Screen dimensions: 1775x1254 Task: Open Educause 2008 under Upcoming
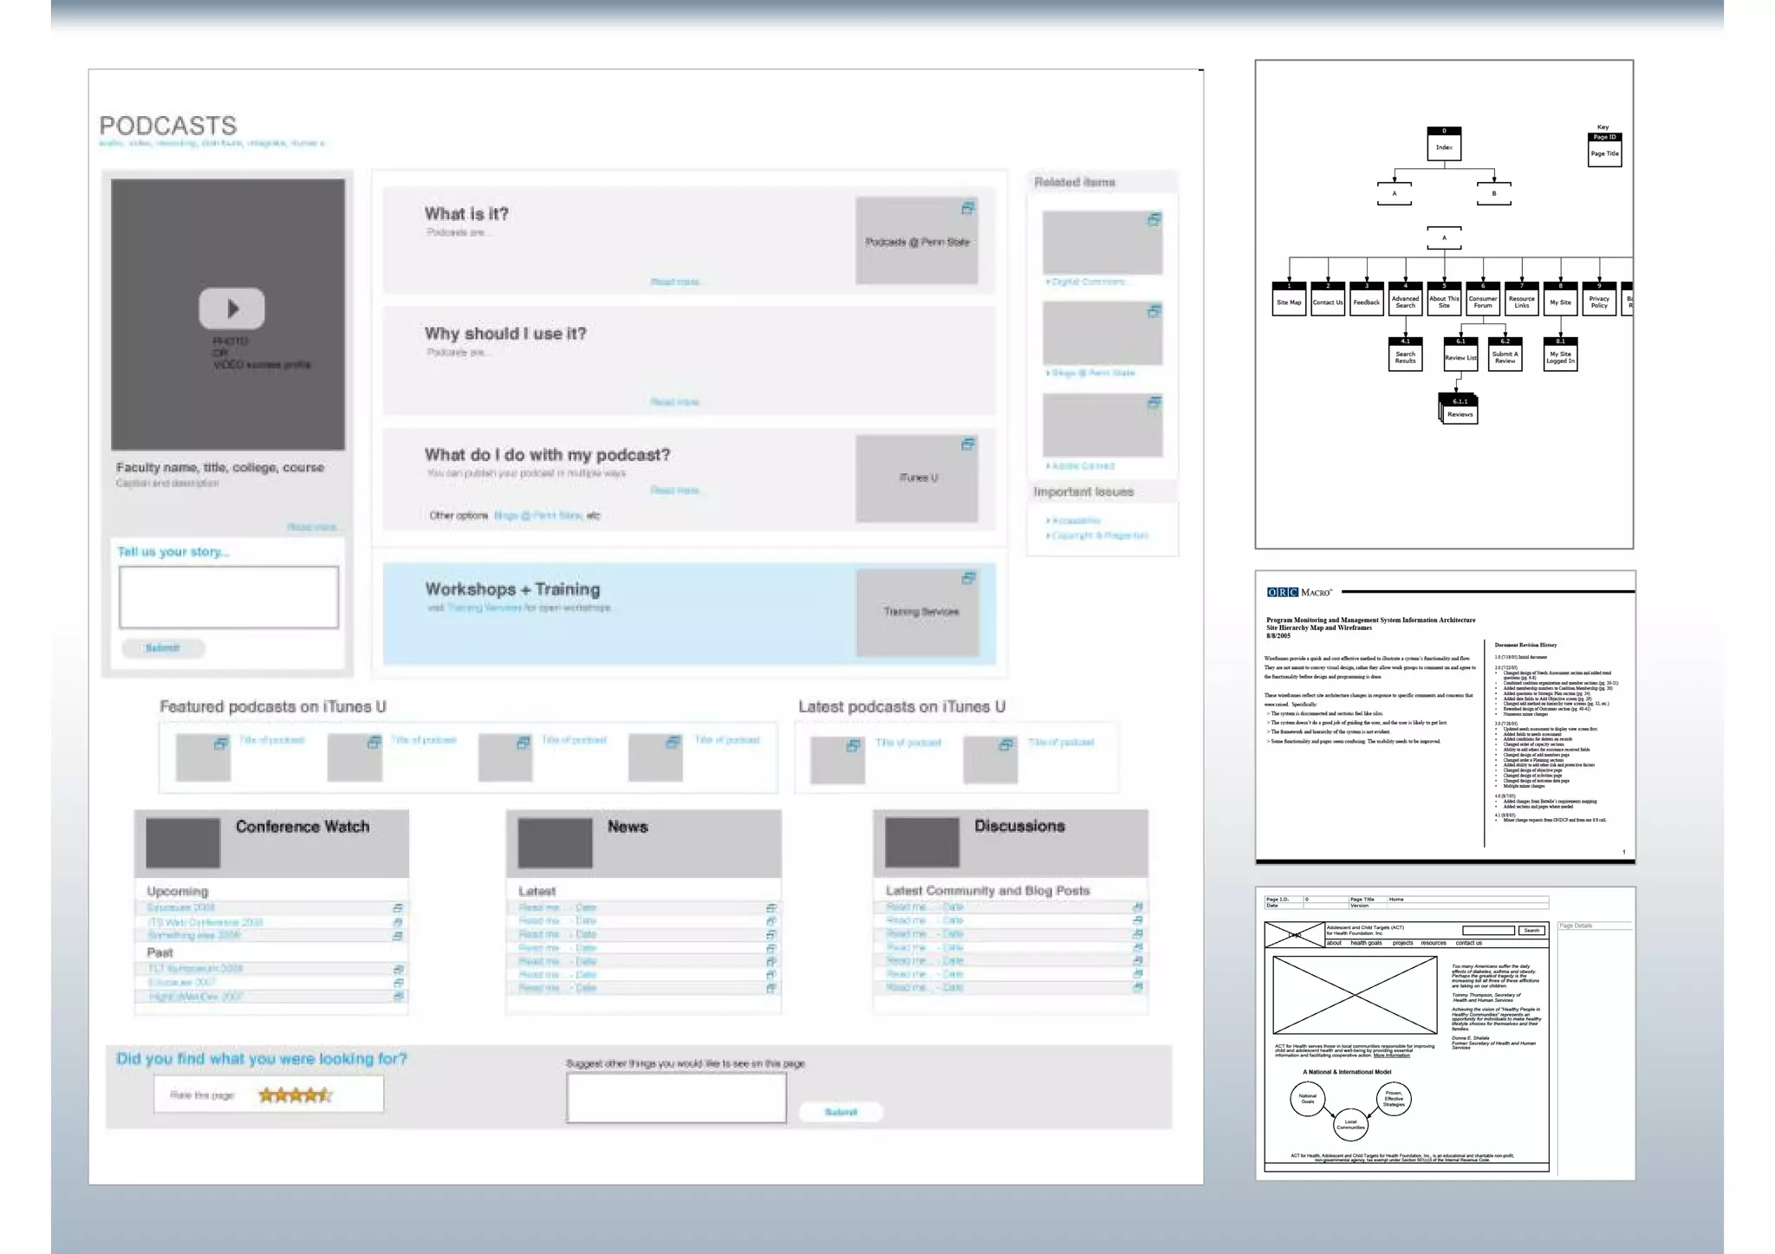181,908
